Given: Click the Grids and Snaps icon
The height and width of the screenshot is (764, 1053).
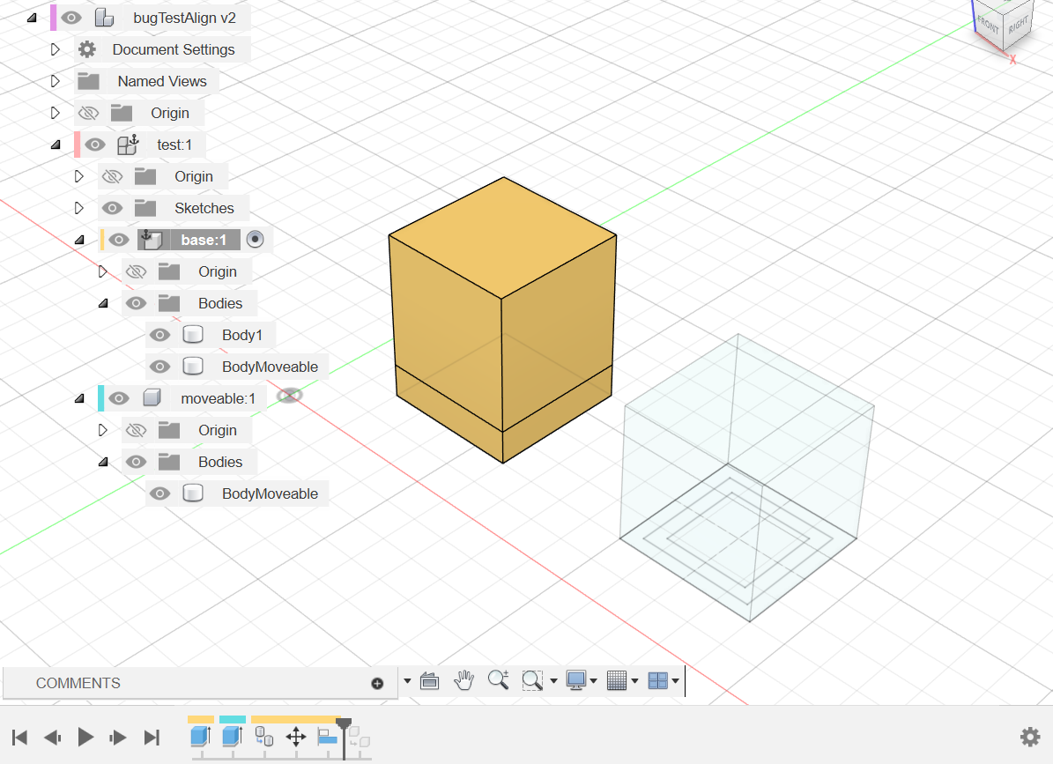Looking at the screenshot, I should (x=619, y=679).
